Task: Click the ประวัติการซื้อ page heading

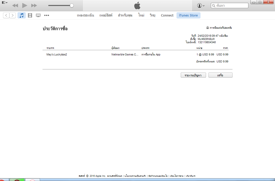Action: click(55, 28)
